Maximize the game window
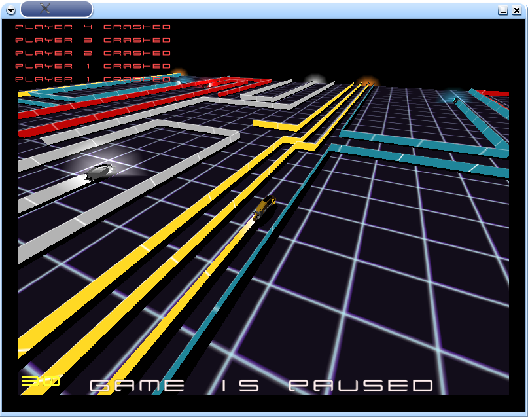Viewport: 528px width, 417px height. (515, 10)
